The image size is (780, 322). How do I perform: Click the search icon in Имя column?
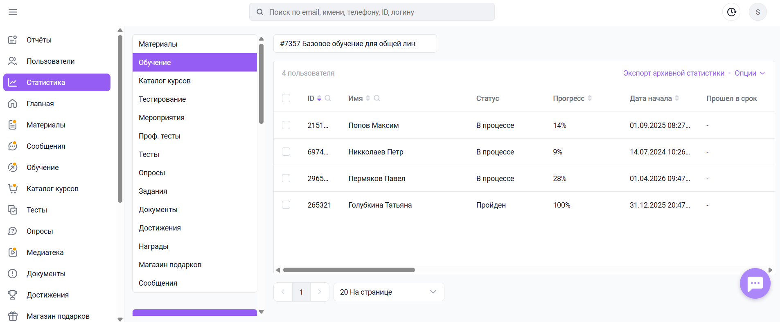pyautogui.click(x=377, y=98)
